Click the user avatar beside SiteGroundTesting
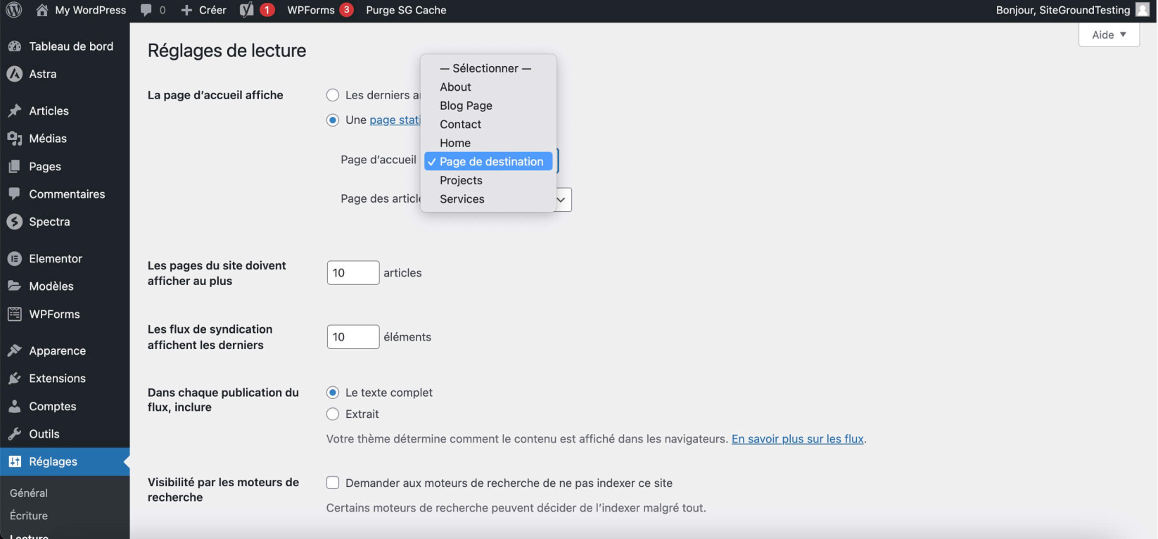This screenshot has height=539, width=1158. click(x=1143, y=10)
